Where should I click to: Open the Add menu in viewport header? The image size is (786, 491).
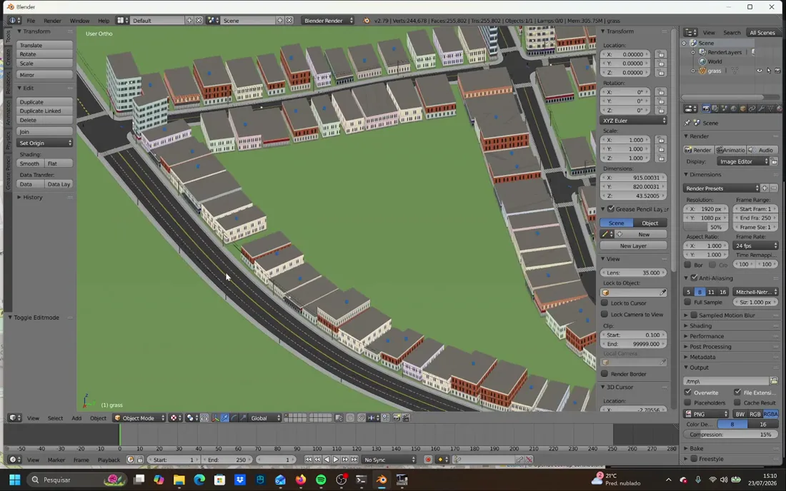point(76,418)
